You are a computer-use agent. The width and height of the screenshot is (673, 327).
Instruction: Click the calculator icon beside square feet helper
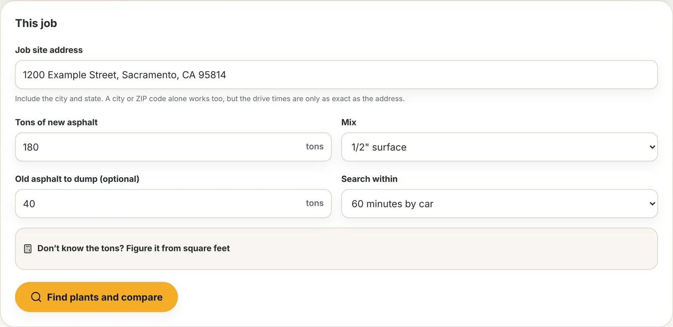[28, 249]
